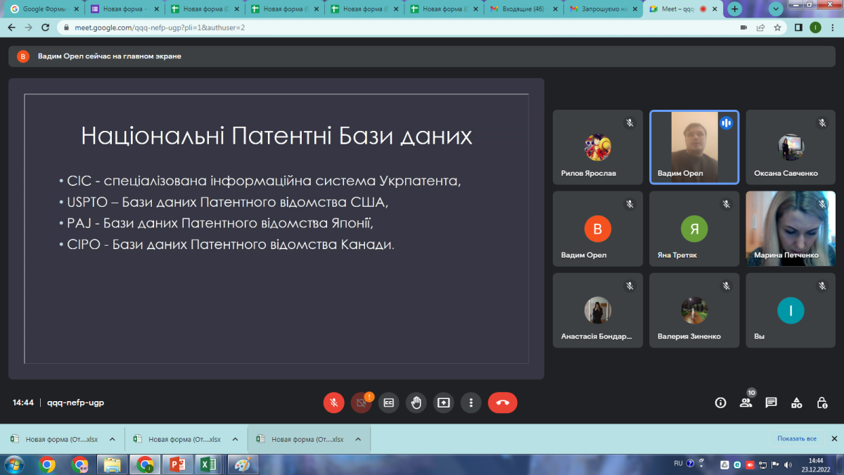
Task: Show the participants list with 10 people
Action: coord(746,403)
